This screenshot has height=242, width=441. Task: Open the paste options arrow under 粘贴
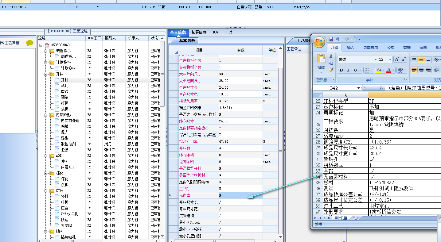(x=321, y=72)
